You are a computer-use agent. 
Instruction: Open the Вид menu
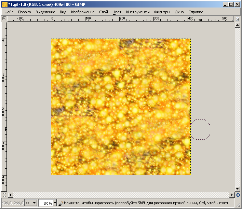click(x=63, y=12)
